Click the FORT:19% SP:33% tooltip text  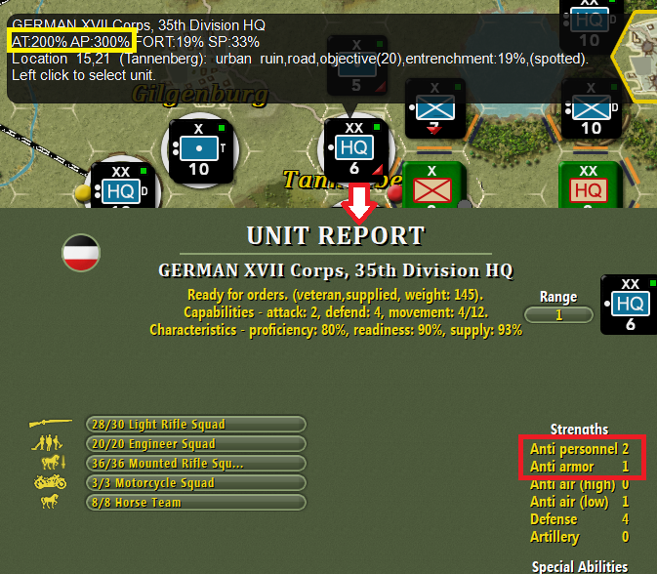click(x=197, y=42)
